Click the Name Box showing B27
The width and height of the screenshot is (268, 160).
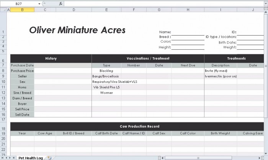(19, 3)
